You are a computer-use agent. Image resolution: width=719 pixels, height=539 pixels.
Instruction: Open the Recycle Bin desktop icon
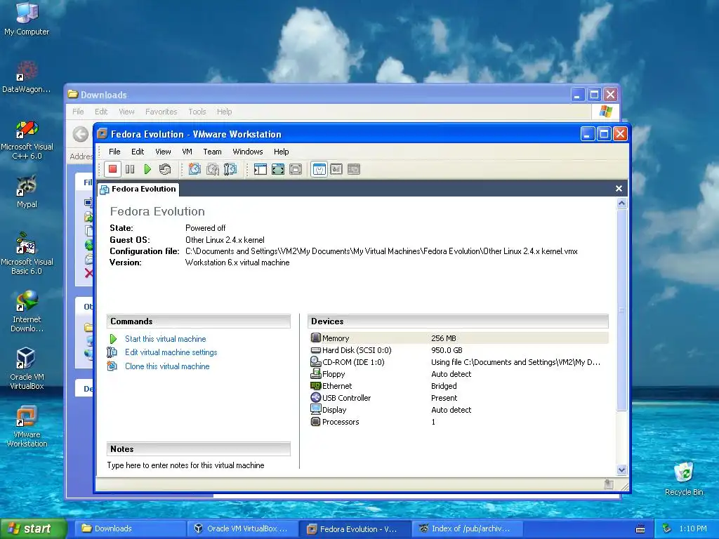[x=684, y=479]
